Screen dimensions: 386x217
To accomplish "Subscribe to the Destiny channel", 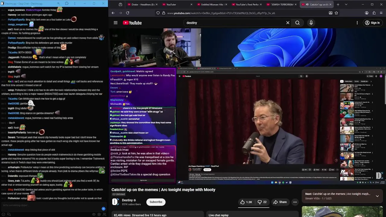I will 156,202.
